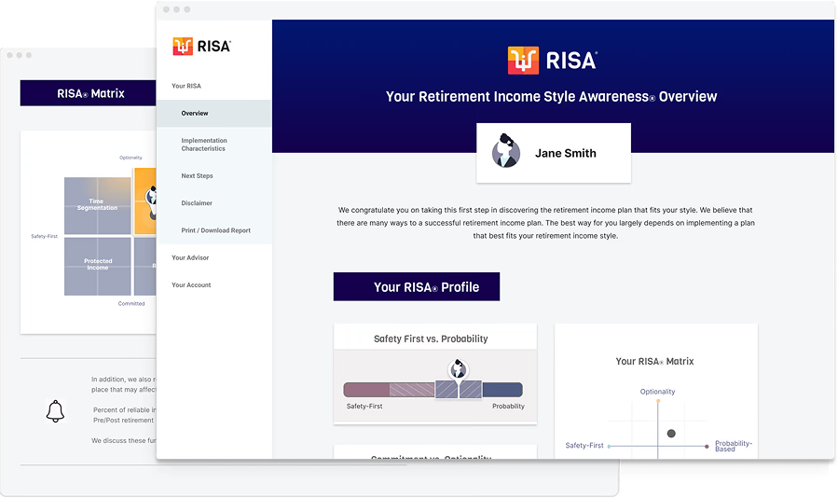
Task: Click the Your RISA Profile heading
Action: click(416, 287)
